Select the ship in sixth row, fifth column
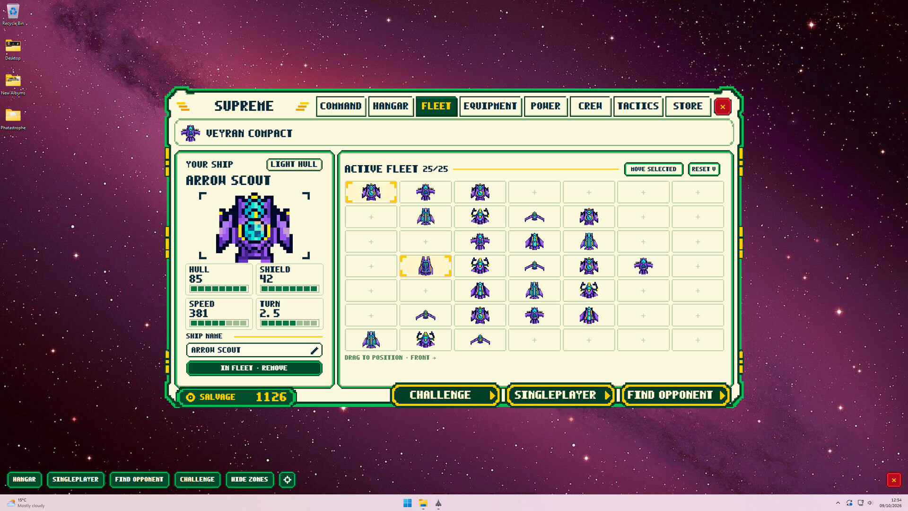908x511 pixels. coord(589,315)
